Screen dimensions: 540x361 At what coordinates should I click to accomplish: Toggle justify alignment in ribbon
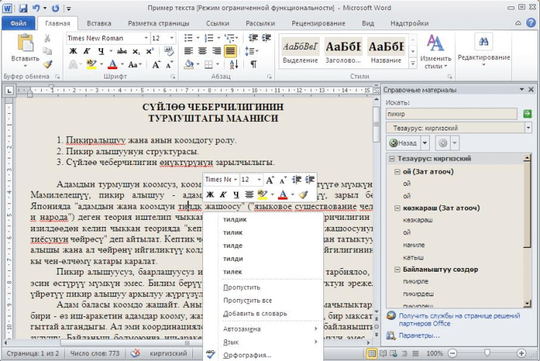click(230, 51)
